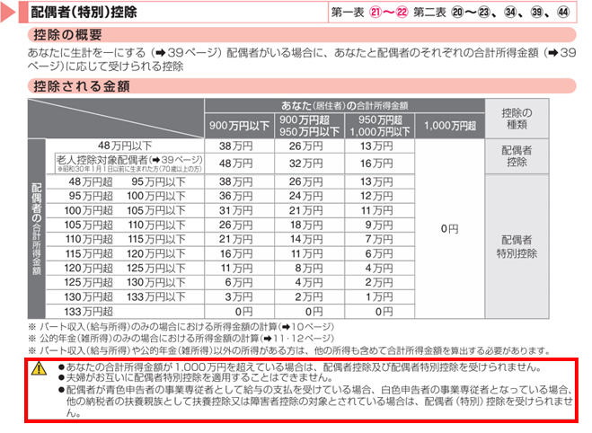This screenshot has height=433, width=592.
Task: Click the 125万円超 130万円以下 row label
Action: 125,282
